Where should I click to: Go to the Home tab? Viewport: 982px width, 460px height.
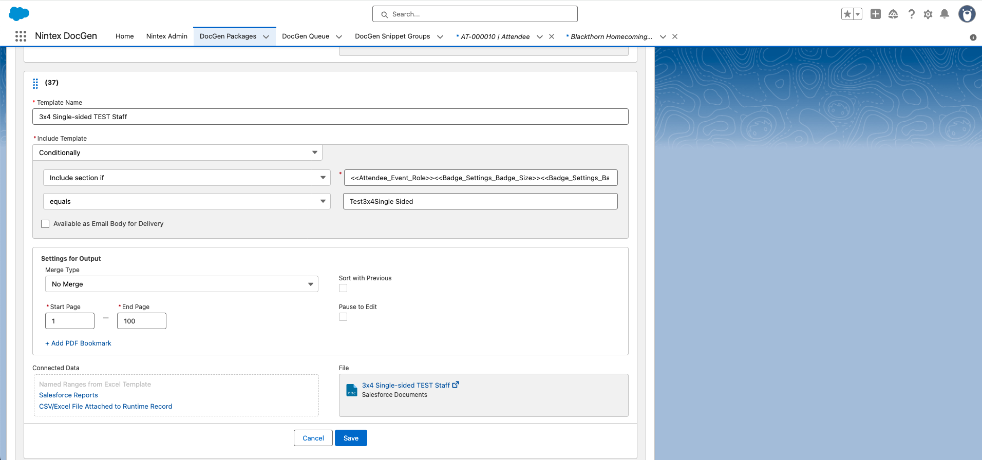(x=124, y=36)
